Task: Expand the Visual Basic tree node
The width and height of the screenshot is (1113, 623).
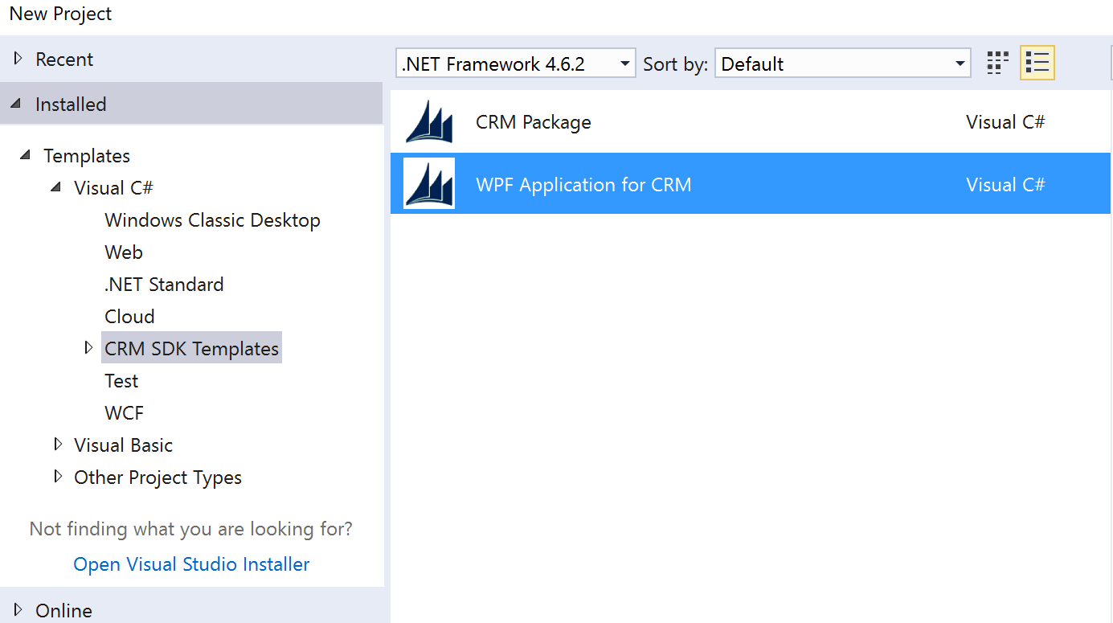Action: [57, 445]
